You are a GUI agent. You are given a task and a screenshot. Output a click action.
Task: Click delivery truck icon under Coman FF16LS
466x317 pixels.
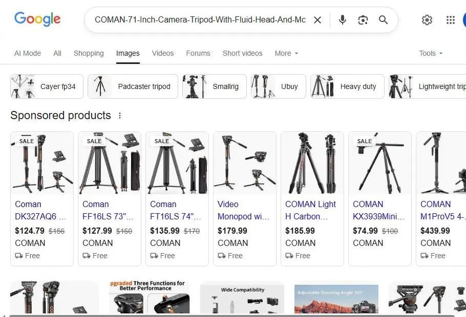pyautogui.click(x=87, y=256)
